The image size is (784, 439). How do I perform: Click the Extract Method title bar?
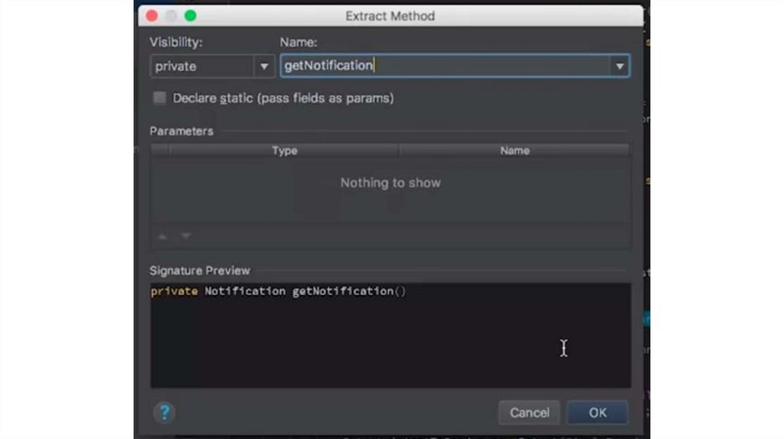(390, 16)
